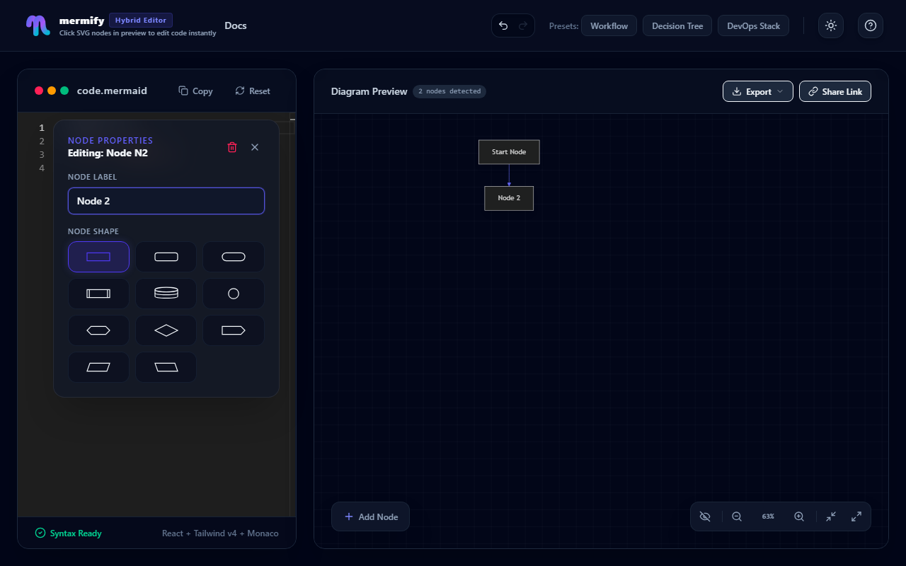906x566 pixels.
Task: Reset the code editor
Action: click(x=253, y=91)
